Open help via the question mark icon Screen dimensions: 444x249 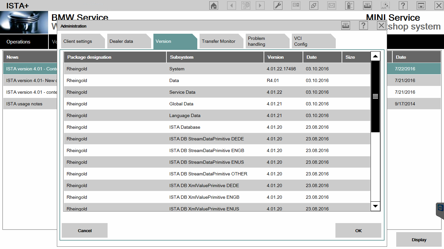[403, 5]
